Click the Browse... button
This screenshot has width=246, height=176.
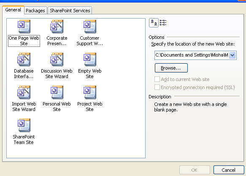(171, 68)
